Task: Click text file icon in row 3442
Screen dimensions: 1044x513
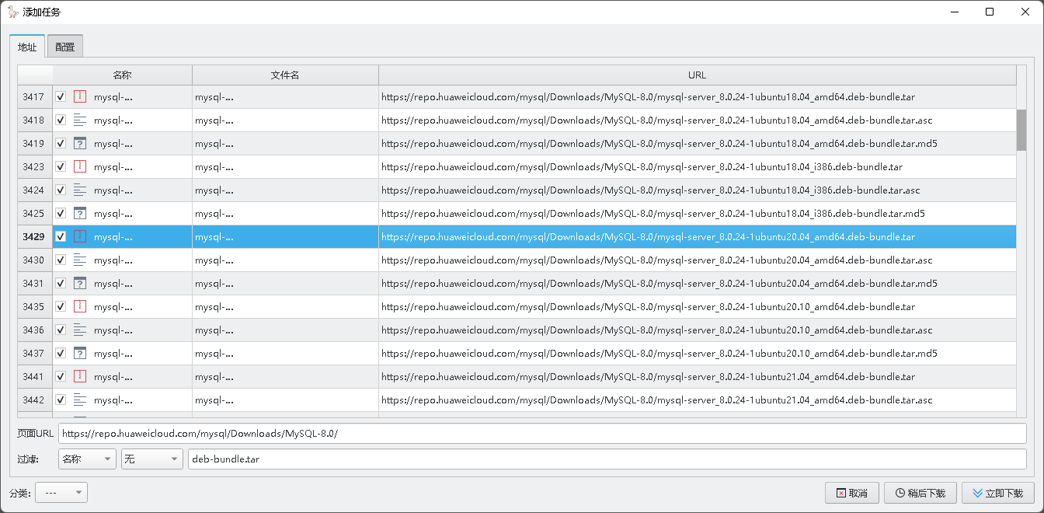Action: point(80,400)
